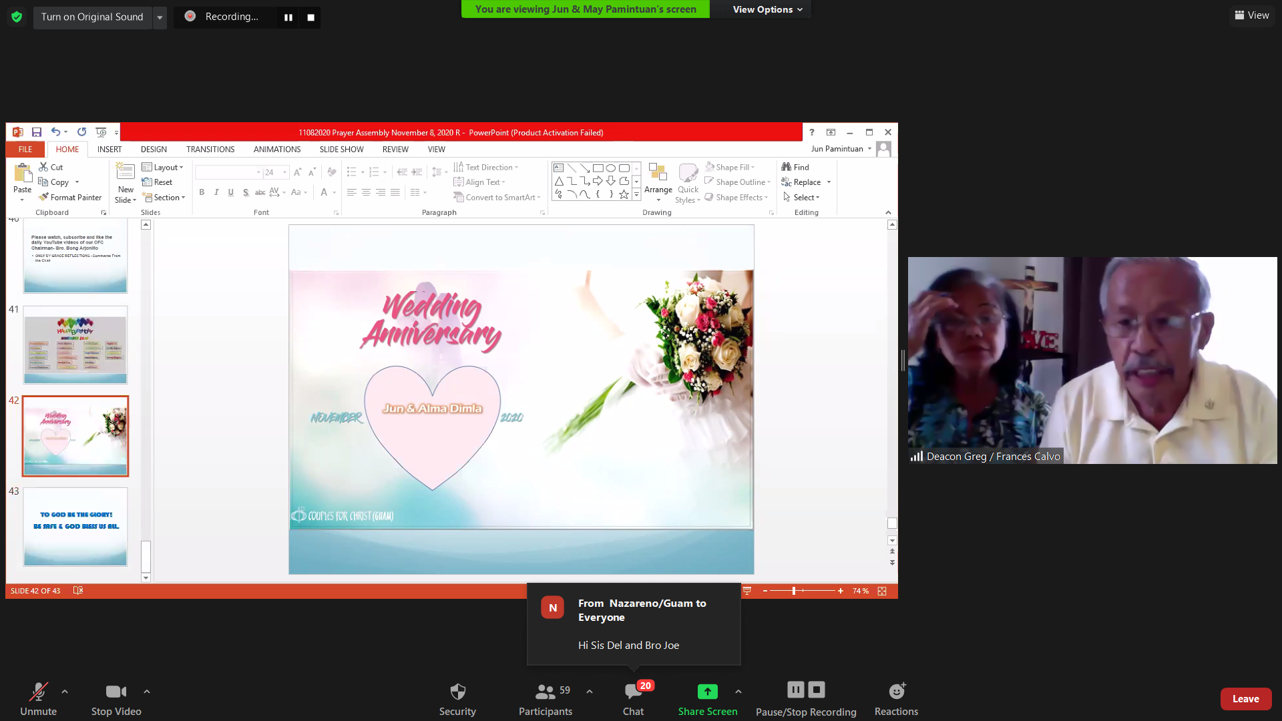Click Increase Font Size icon
This screenshot has width=1282, height=721.
(297, 172)
